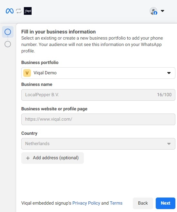The height and width of the screenshot is (212, 177).
Task: Select the second step circle in sidebar
Action: click(x=8, y=44)
